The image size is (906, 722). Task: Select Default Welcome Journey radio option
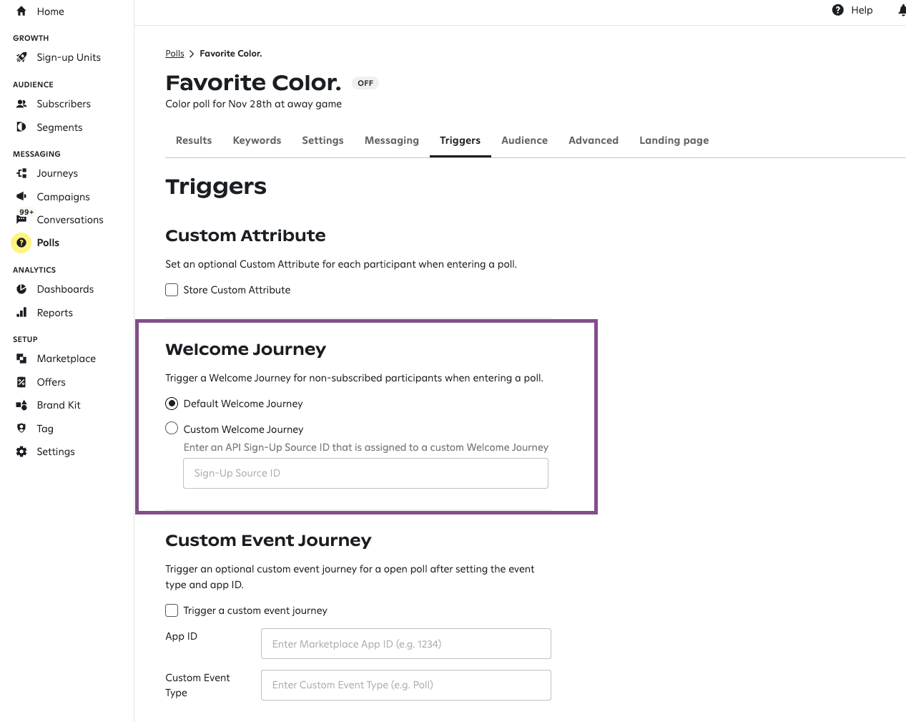[x=172, y=404]
